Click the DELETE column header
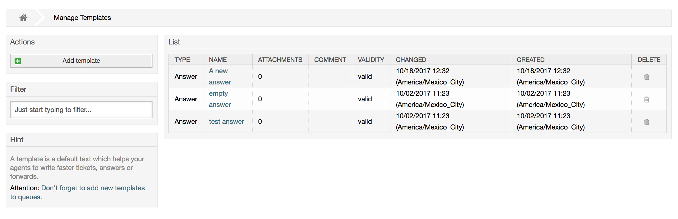678x219 pixels. (649, 60)
